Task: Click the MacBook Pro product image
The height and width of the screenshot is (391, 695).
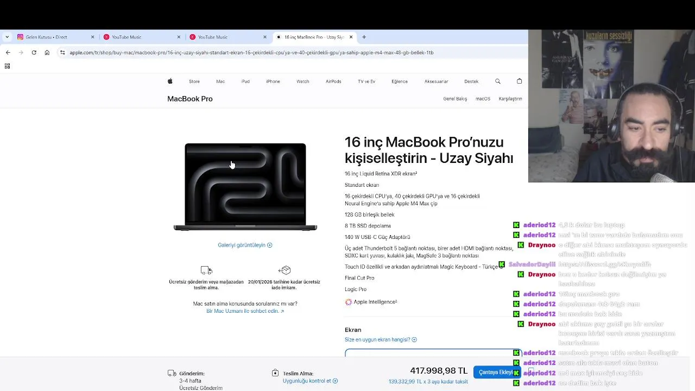Action: point(245,187)
